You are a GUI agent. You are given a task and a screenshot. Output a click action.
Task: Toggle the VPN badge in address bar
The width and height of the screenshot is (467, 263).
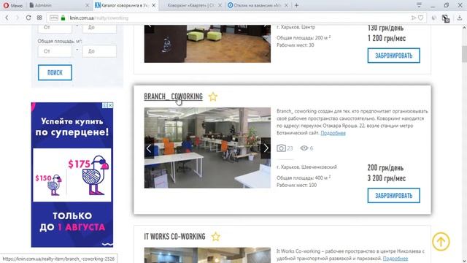(x=54, y=18)
